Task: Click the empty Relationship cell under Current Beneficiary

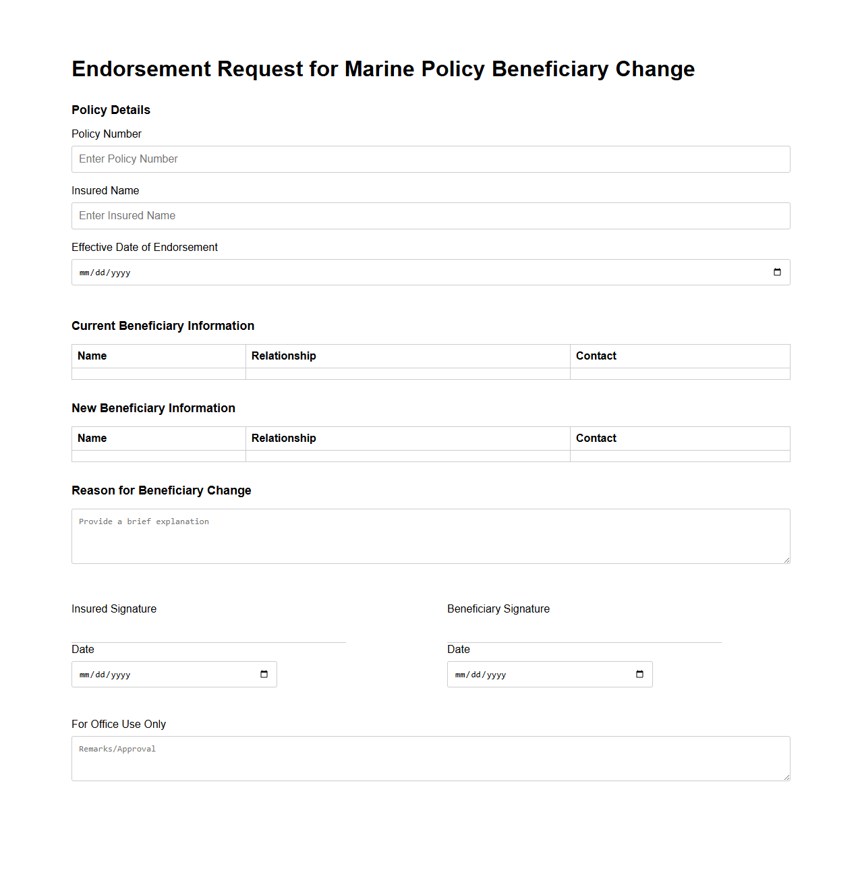Action: (407, 373)
